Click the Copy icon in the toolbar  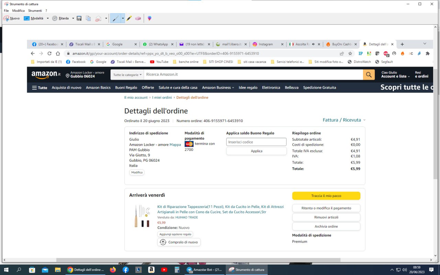click(x=88, y=19)
